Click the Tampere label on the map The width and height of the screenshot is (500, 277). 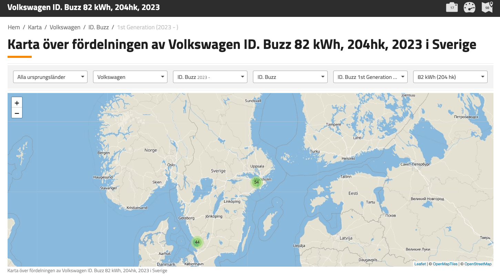[x=333, y=124]
